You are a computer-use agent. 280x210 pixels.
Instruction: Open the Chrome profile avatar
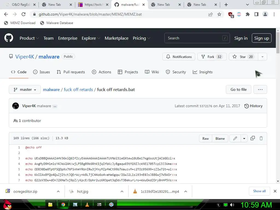(x=265, y=14)
